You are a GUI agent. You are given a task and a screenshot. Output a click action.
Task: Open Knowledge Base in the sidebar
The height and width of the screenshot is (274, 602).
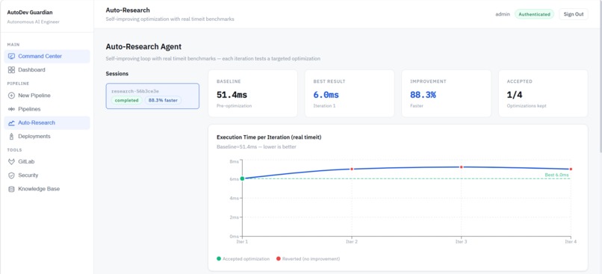tap(47, 189)
